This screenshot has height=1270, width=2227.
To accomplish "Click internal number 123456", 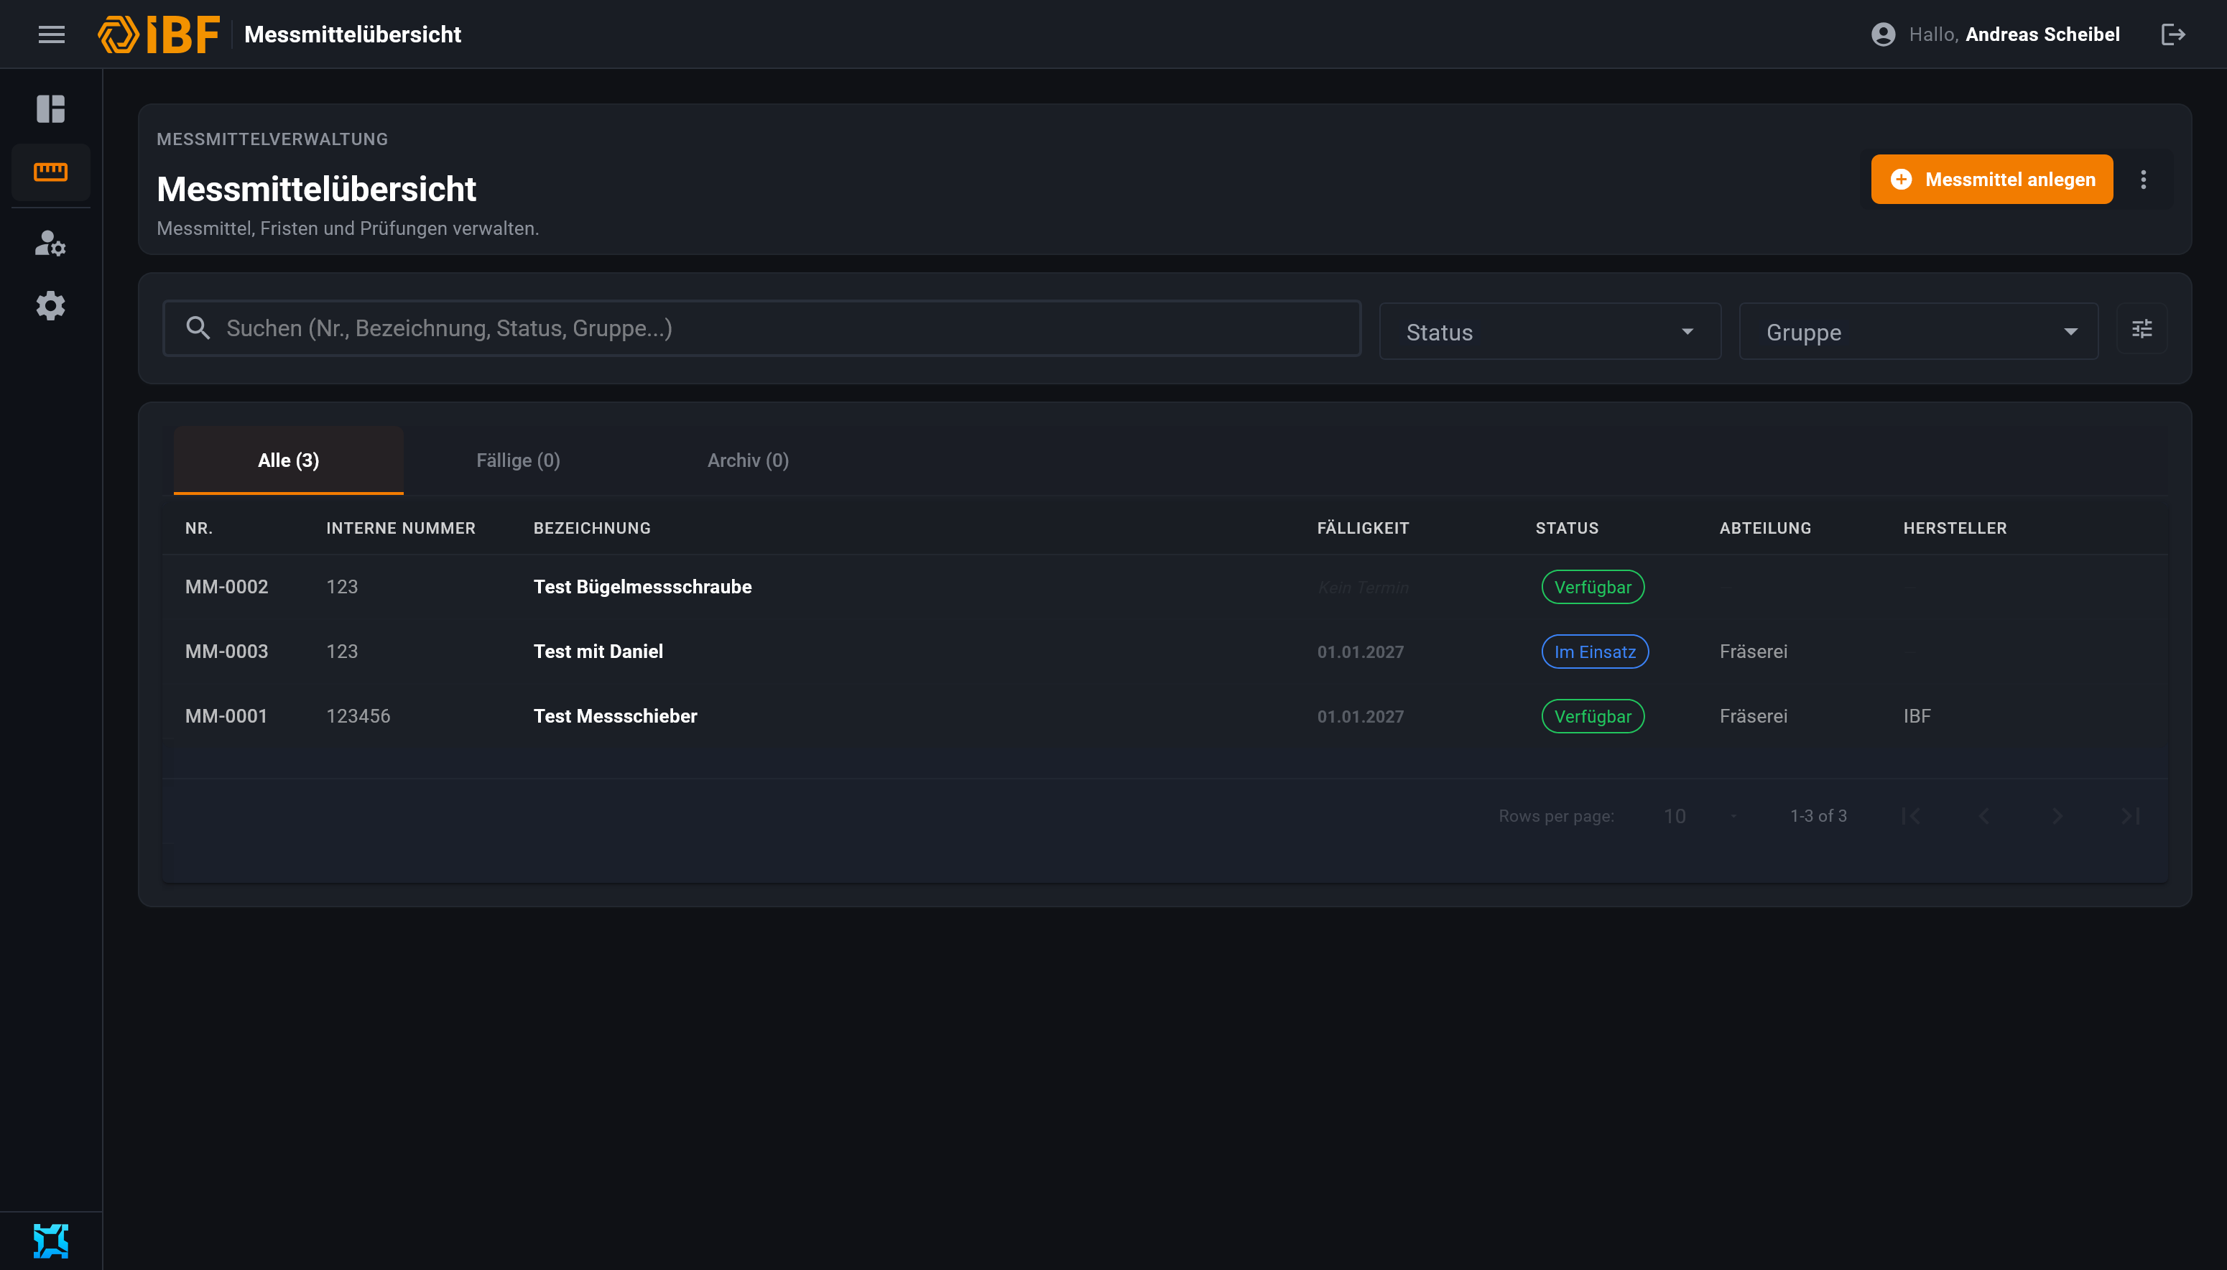I will [x=358, y=716].
